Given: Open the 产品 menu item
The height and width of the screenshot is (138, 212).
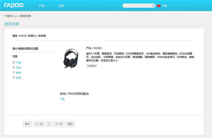Looking at the screenshot, I should tap(42, 6).
